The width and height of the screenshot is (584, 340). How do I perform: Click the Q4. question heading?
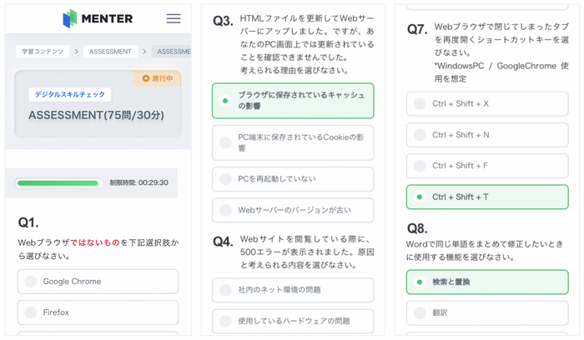(x=223, y=242)
